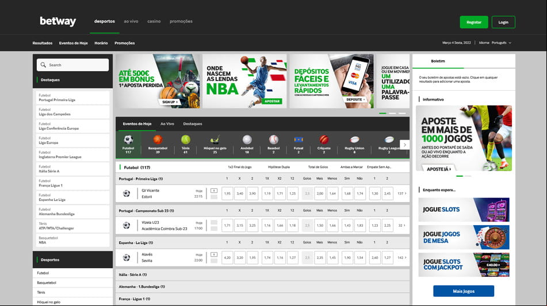Viewport: 547px width, 306px height.
Task: Open the Jogue Slots banner
Action: point(464,210)
